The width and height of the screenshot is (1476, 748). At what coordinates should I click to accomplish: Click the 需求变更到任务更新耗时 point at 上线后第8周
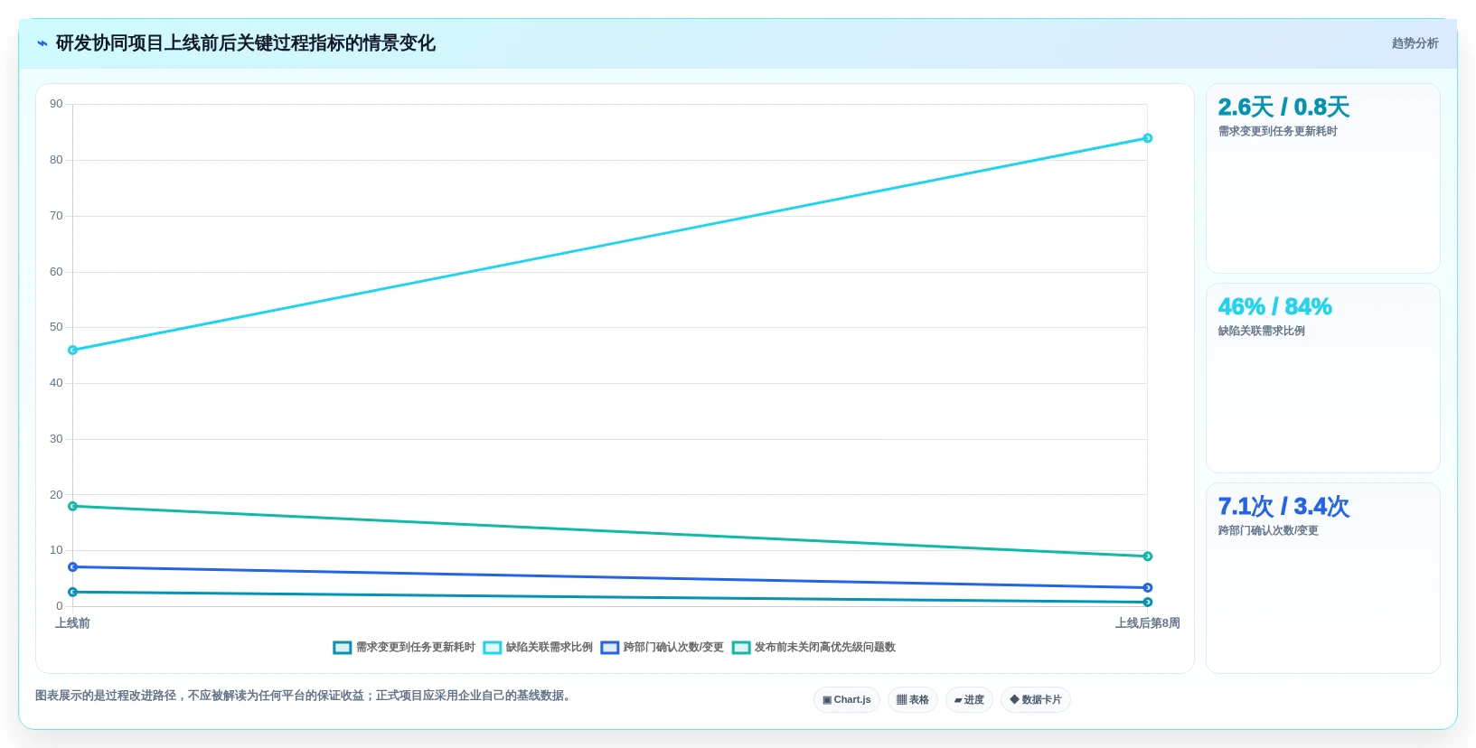pos(1148,602)
